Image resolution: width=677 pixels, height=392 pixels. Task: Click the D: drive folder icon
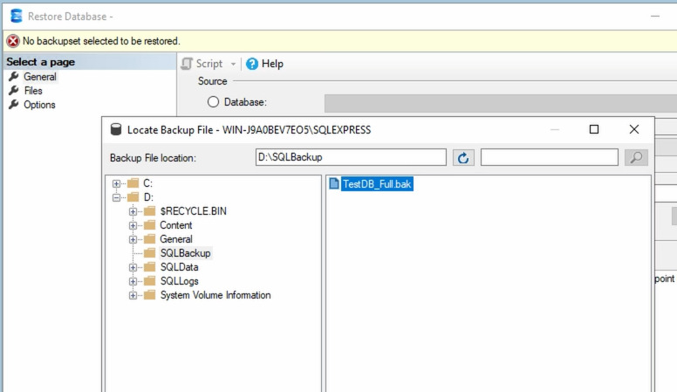[x=133, y=197]
